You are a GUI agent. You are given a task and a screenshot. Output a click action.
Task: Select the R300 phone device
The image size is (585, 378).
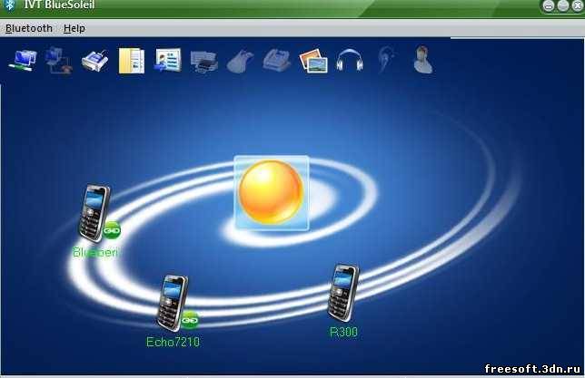(x=342, y=293)
